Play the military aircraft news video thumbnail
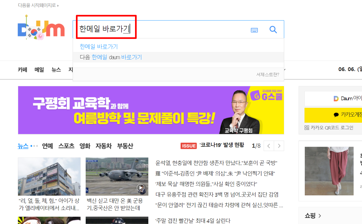Image resolution: width=362 pixels, height=224 pixels. click(117, 176)
